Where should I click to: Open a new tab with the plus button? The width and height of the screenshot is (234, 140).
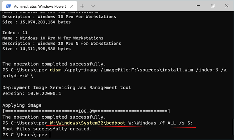82,6
